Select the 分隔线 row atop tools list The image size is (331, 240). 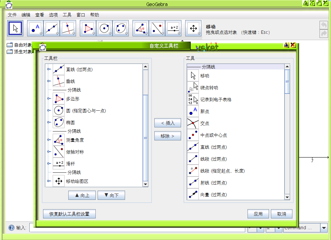pos(236,67)
